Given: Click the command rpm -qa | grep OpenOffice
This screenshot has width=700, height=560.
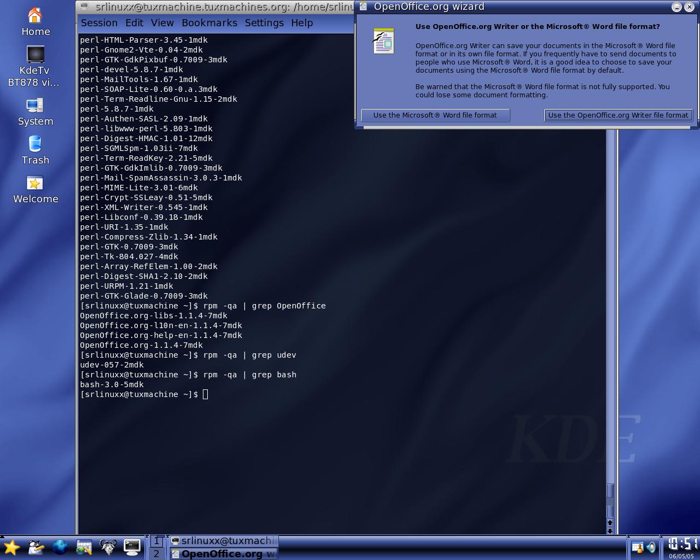Looking at the screenshot, I should click(264, 306).
